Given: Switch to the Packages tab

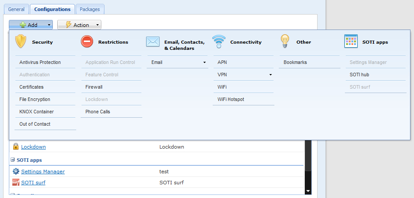Looking at the screenshot, I should [89, 9].
